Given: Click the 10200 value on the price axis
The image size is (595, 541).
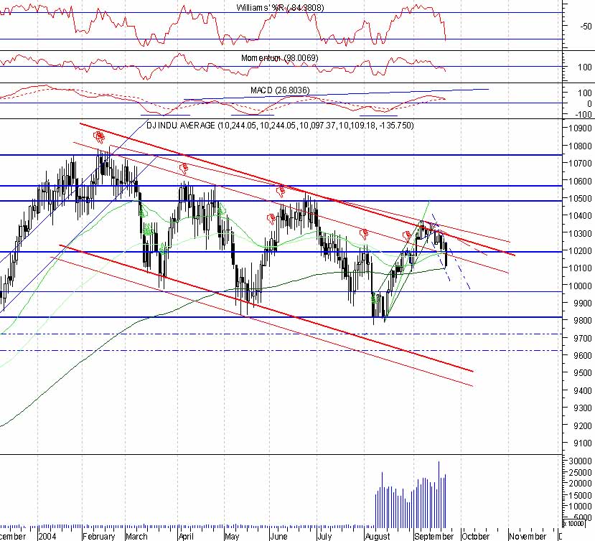Looking at the screenshot, I should click(x=578, y=252).
